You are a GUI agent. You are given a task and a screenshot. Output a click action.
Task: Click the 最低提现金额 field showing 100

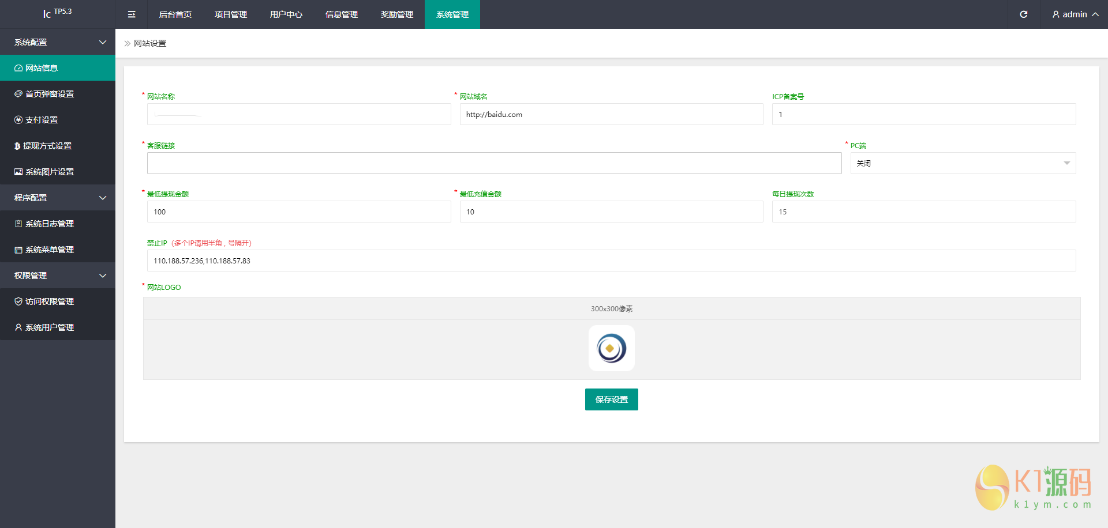pyautogui.click(x=299, y=212)
